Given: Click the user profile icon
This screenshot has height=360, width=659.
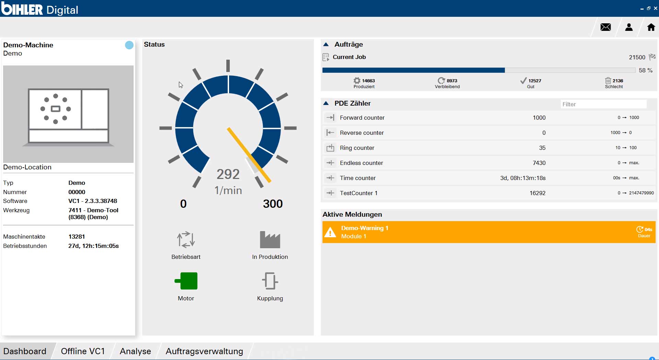Looking at the screenshot, I should click(x=629, y=27).
